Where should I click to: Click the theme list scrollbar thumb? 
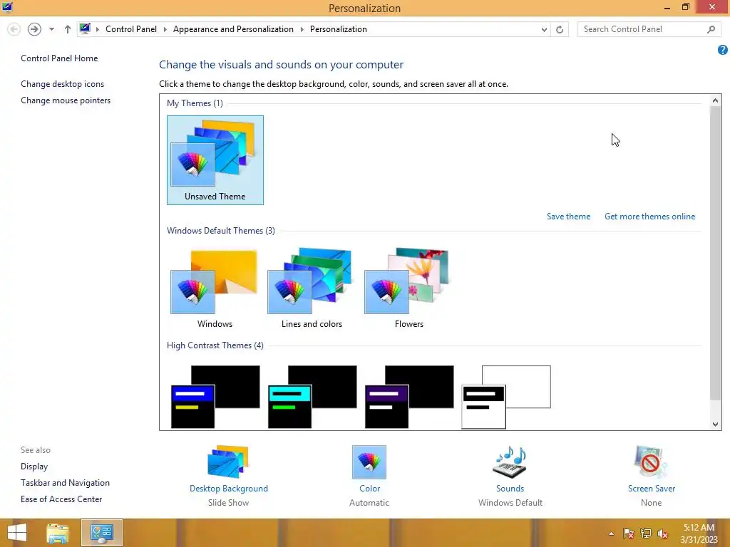(x=715, y=253)
